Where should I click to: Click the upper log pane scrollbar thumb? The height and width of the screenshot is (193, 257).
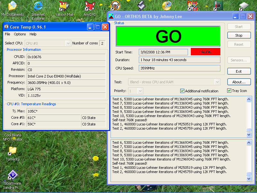pyautogui.click(x=249, y=130)
